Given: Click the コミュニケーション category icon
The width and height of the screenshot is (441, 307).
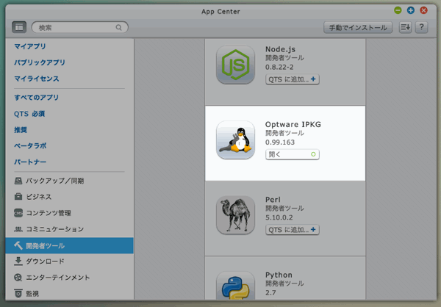Looking at the screenshot, I should click(18, 229).
